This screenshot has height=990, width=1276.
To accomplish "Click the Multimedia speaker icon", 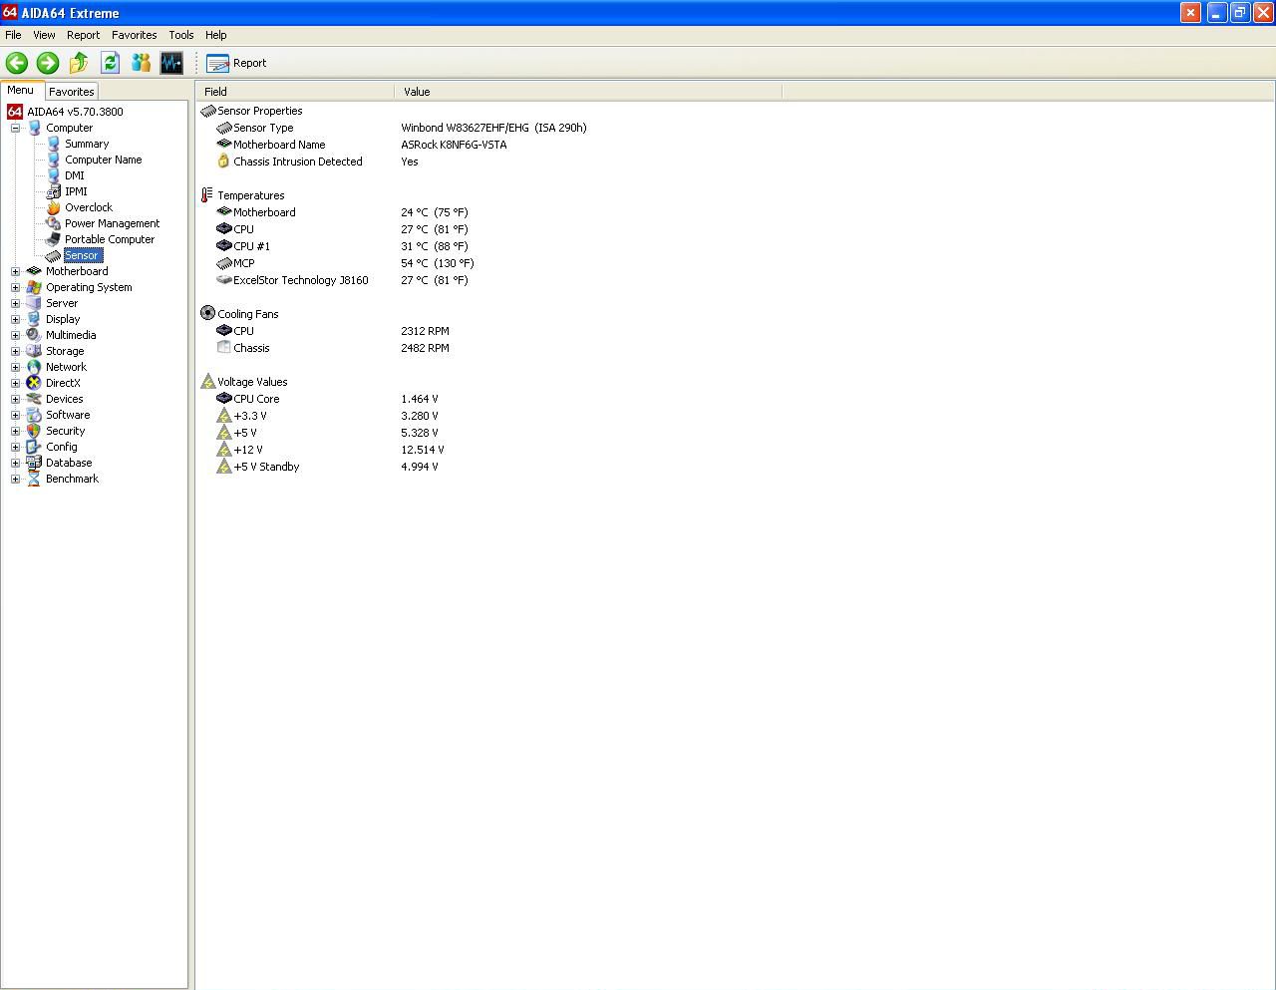I will click(x=34, y=335).
